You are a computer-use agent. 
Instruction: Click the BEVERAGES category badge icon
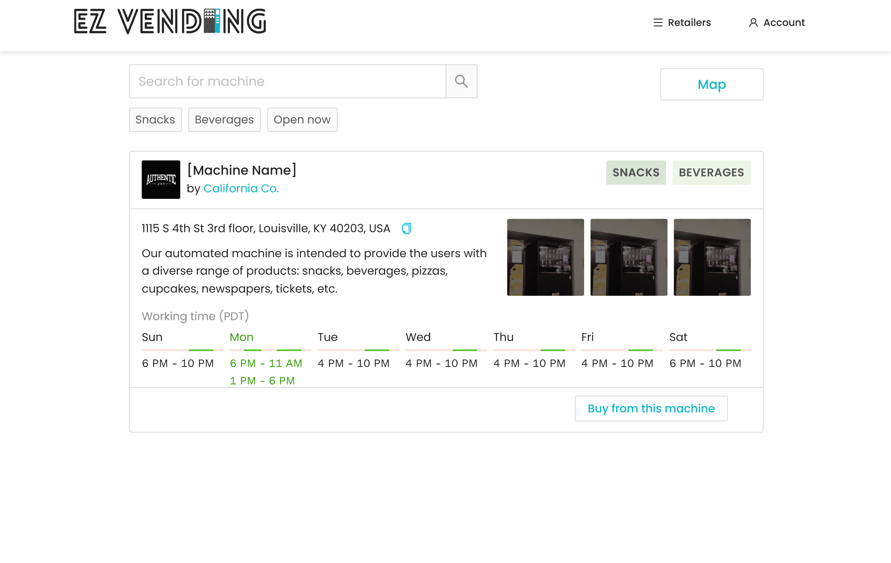pyautogui.click(x=711, y=172)
